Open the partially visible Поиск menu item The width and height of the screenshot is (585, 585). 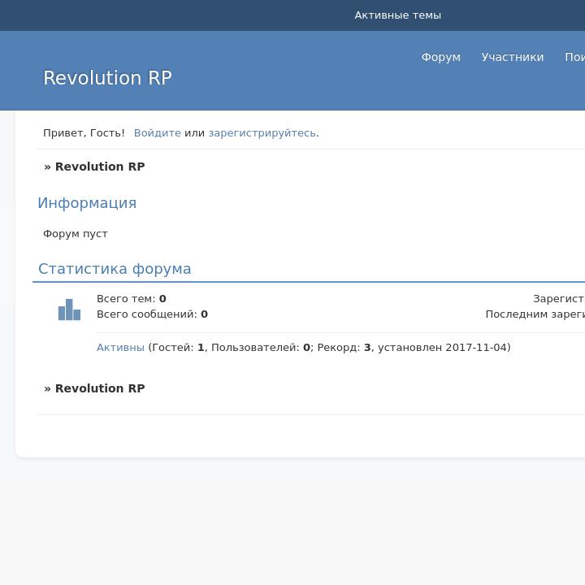[574, 57]
